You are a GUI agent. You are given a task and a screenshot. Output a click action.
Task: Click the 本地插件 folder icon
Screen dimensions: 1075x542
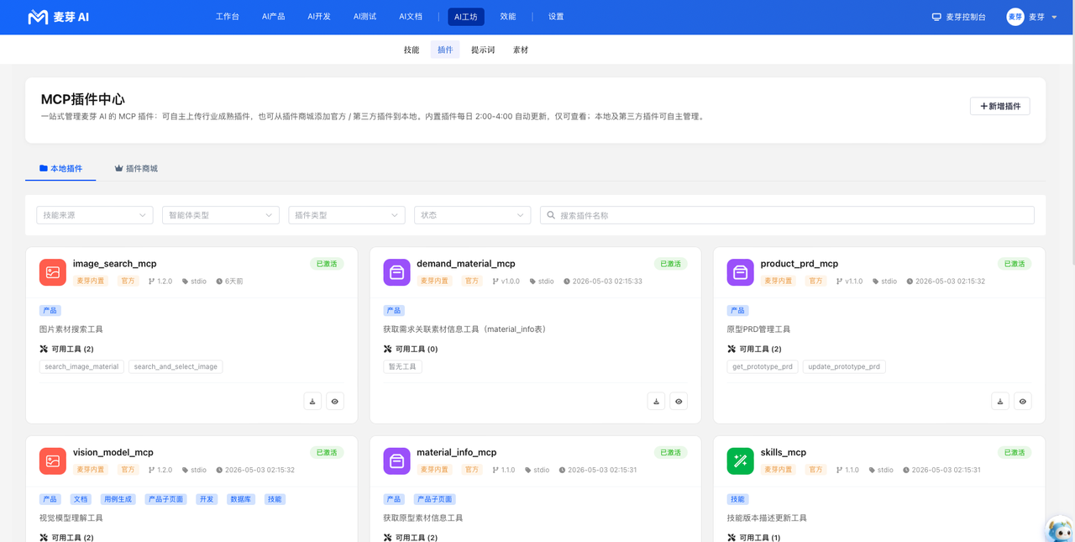click(x=44, y=168)
